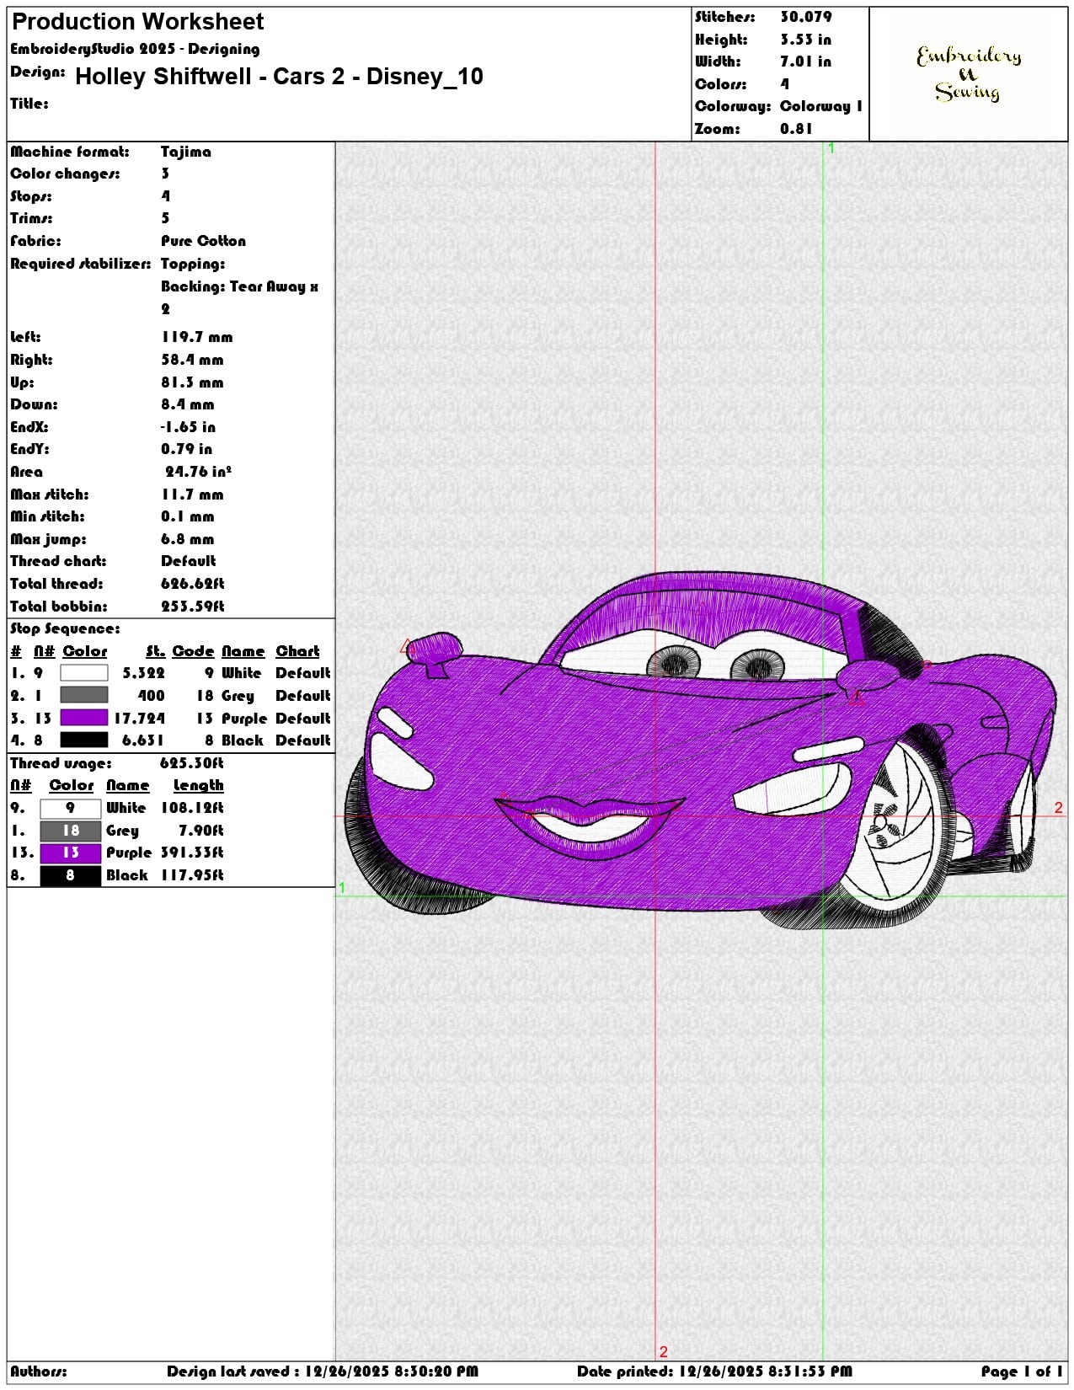The width and height of the screenshot is (1074, 1390).
Task: Click the fabric value Pure Cotton
Action: click(203, 241)
